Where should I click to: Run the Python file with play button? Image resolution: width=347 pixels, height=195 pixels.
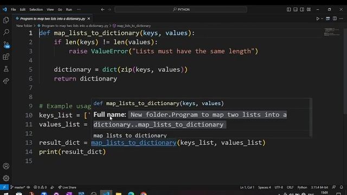(x=318, y=19)
